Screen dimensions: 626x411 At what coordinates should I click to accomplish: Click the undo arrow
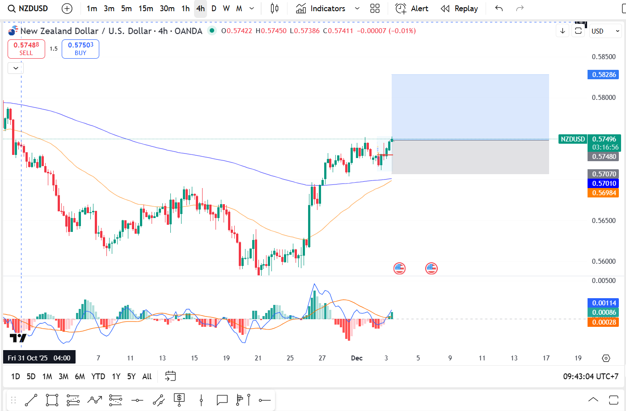point(499,9)
